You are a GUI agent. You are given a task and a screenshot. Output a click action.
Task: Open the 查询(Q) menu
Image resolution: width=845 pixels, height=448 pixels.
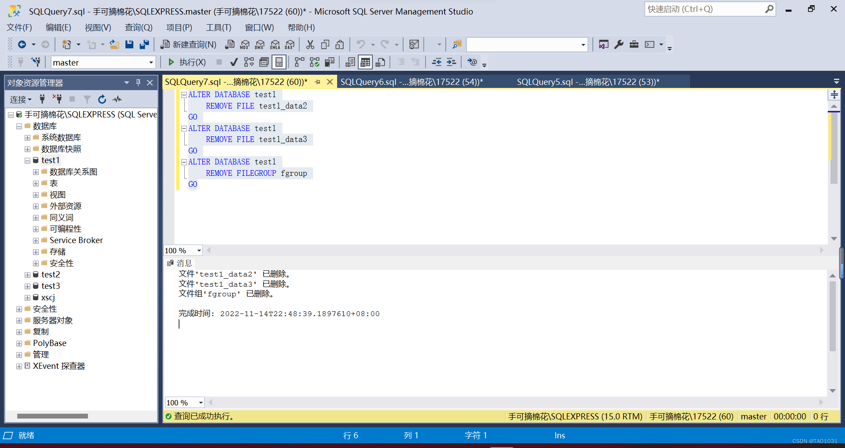pos(139,27)
